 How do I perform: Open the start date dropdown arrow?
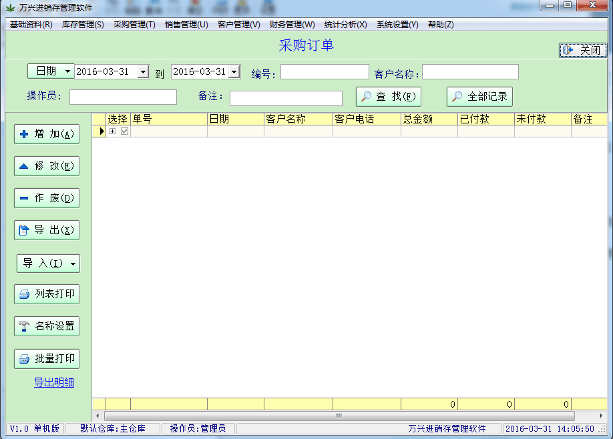coord(143,72)
